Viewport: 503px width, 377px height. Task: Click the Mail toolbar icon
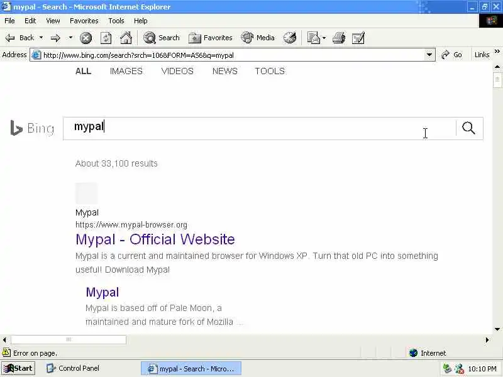[313, 38]
